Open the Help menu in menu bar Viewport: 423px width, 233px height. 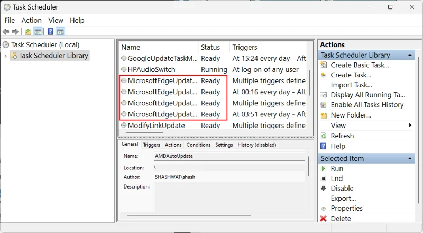point(77,20)
